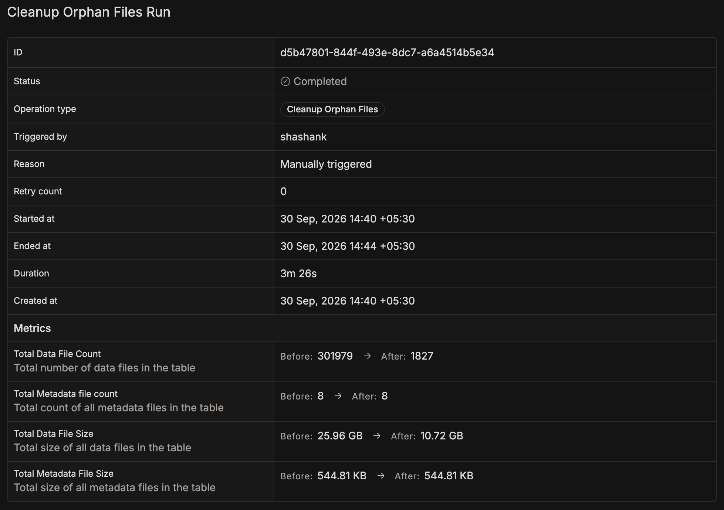Click the 'Total Metadata file count' label
This screenshot has height=510, width=724.
(x=66, y=394)
